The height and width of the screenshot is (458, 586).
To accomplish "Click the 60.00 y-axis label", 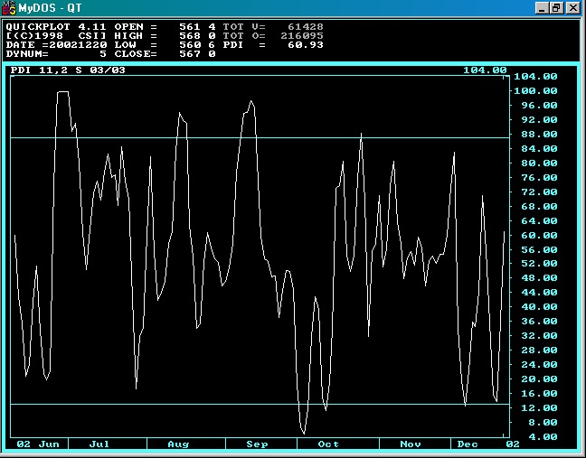I will [539, 236].
